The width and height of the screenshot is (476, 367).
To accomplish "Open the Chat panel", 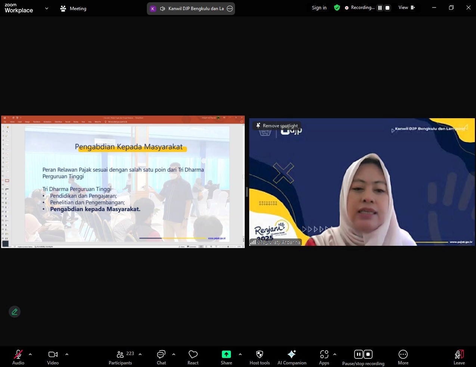I will tap(161, 357).
